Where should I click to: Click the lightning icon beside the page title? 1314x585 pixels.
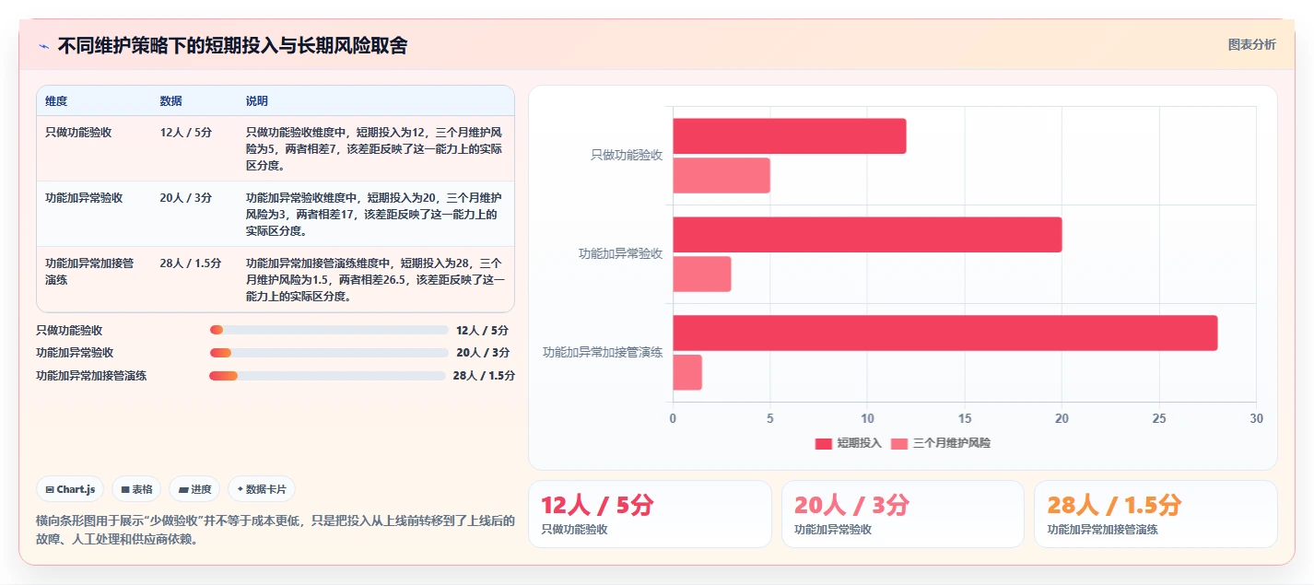point(43,46)
